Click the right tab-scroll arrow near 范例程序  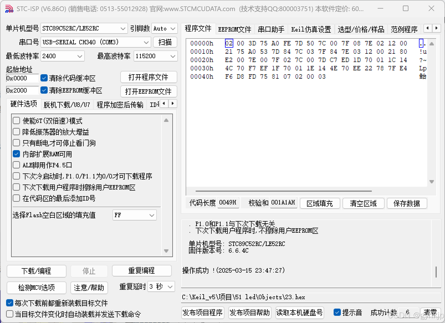(436, 28)
